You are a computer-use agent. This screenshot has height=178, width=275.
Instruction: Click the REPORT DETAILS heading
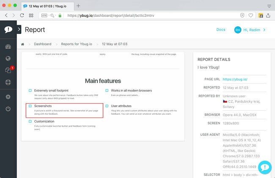tap(214, 60)
